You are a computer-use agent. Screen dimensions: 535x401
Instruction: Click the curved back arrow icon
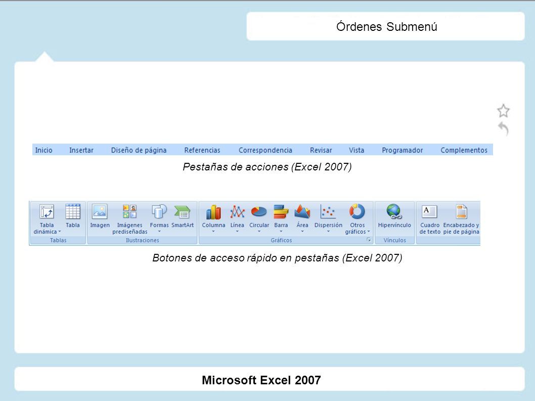click(504, 128)
